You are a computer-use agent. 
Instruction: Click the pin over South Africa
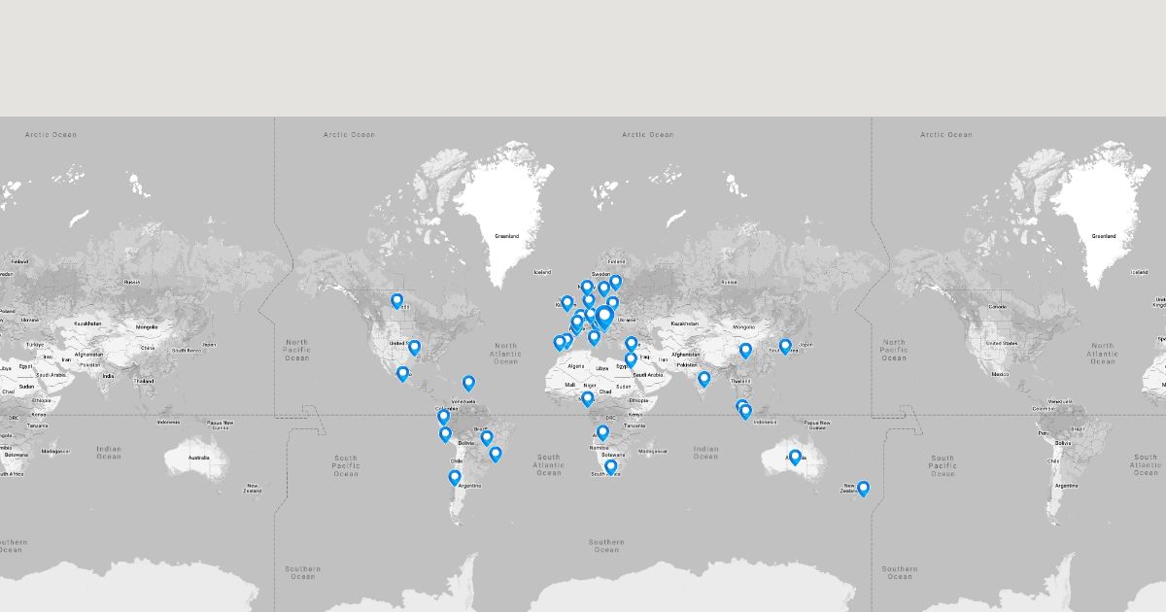coord(610,467)
